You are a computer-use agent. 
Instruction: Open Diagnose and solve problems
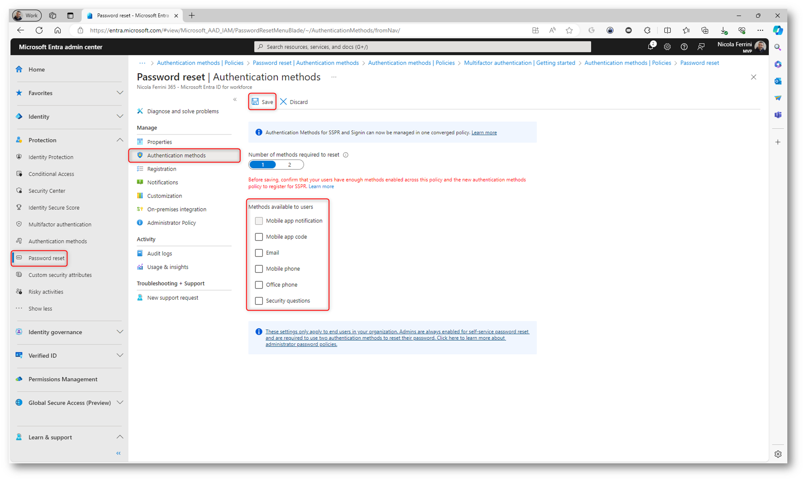(184, 111)
